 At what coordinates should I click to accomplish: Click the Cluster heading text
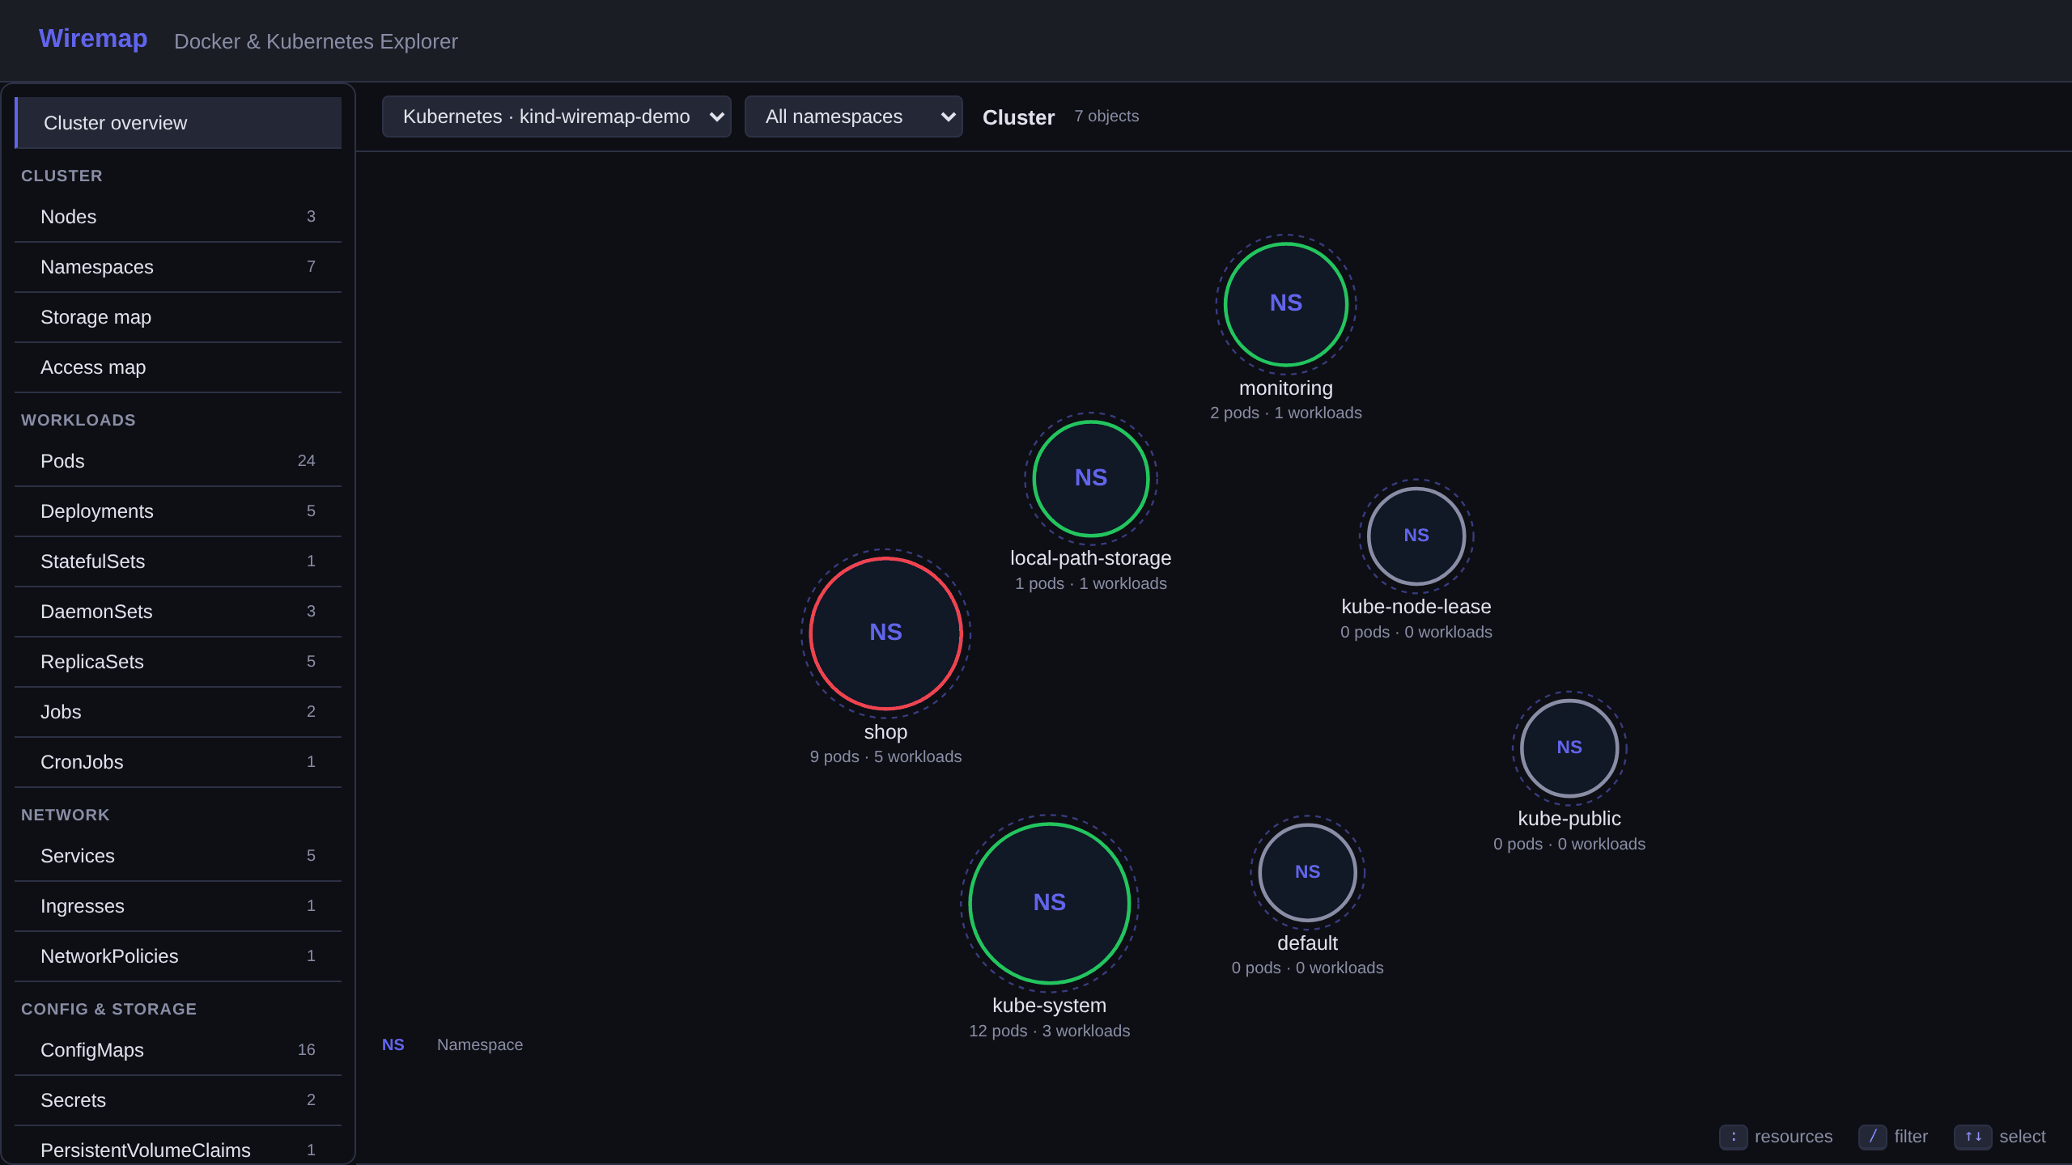pos(1018,117)
